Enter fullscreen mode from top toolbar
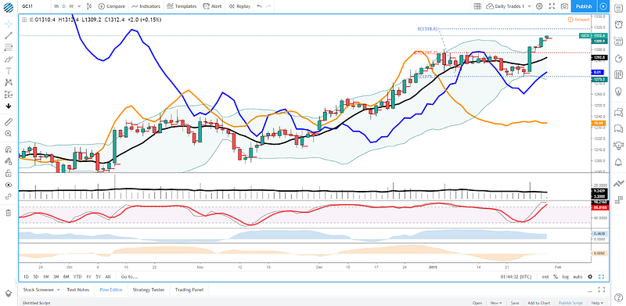626x306 pixels. tap(552, 6)
